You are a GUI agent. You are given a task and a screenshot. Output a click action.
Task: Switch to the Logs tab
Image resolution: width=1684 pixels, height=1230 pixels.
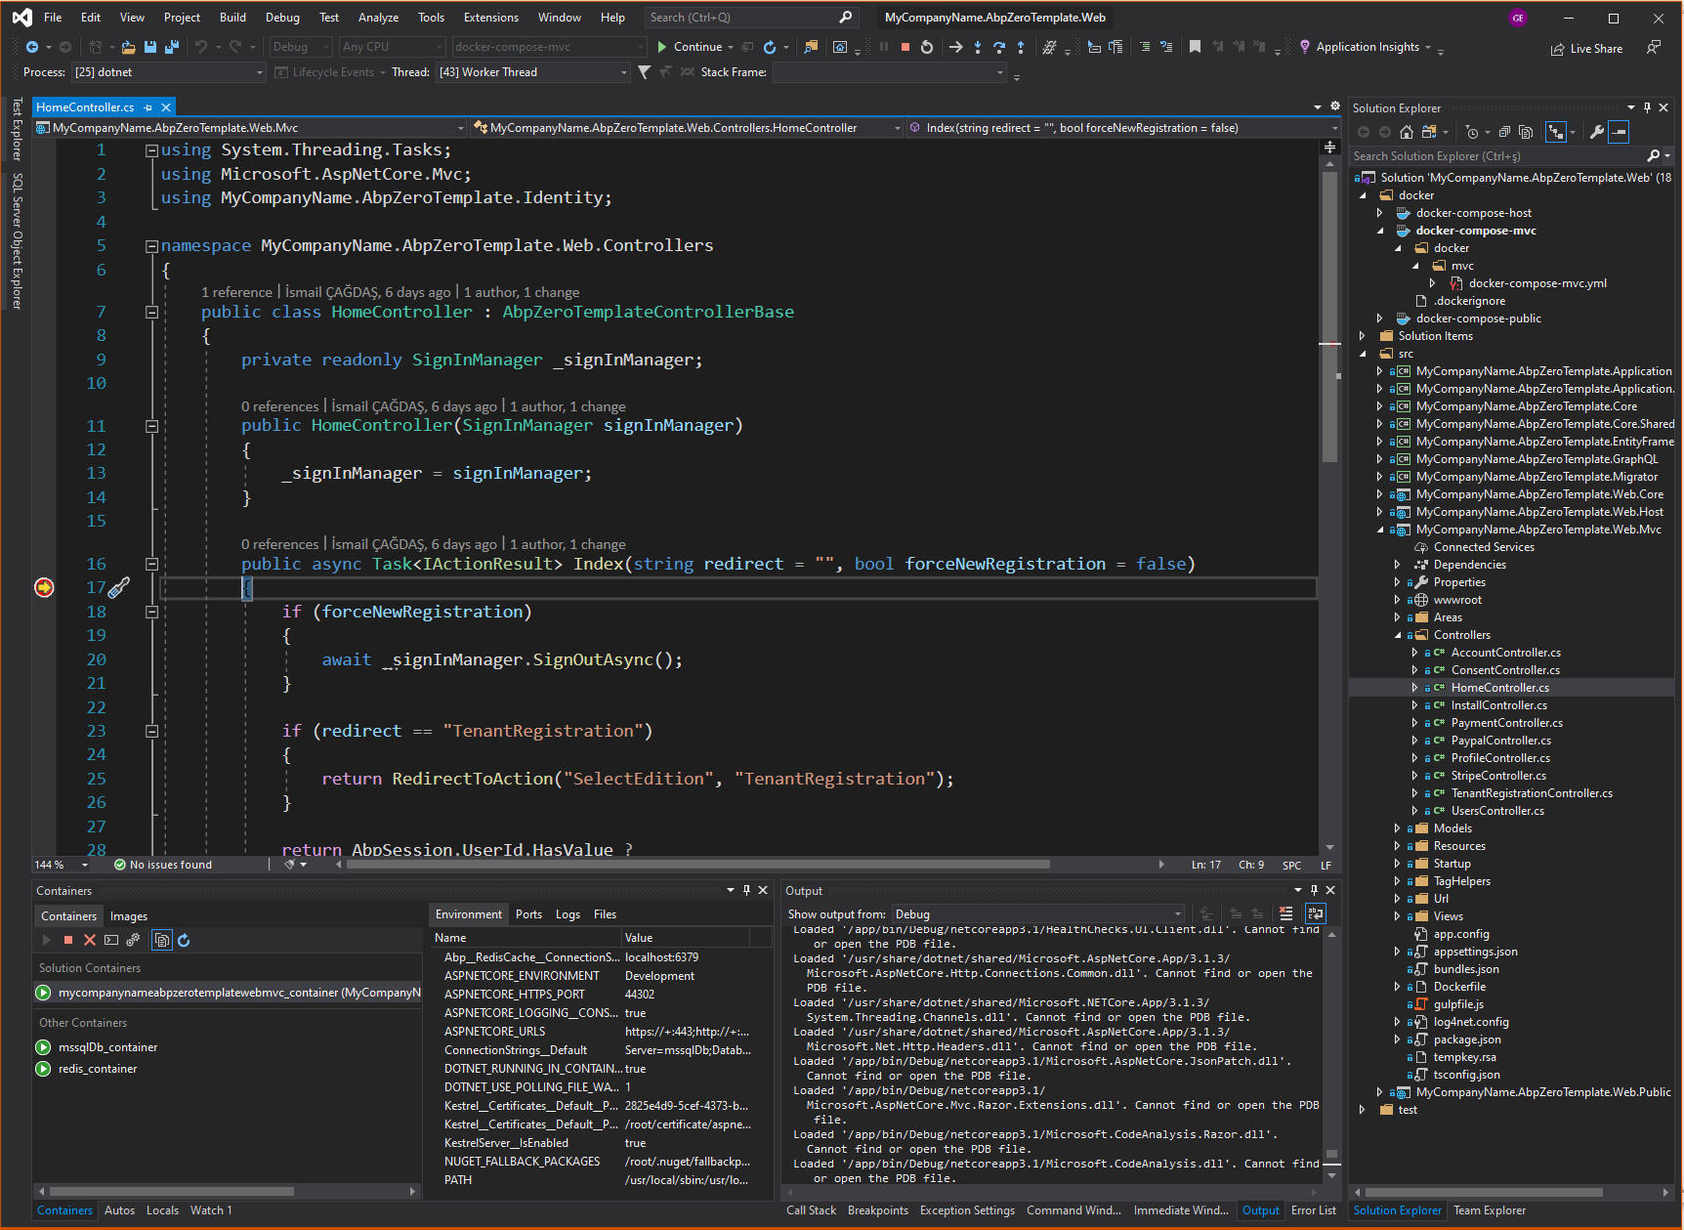(568, 914)
